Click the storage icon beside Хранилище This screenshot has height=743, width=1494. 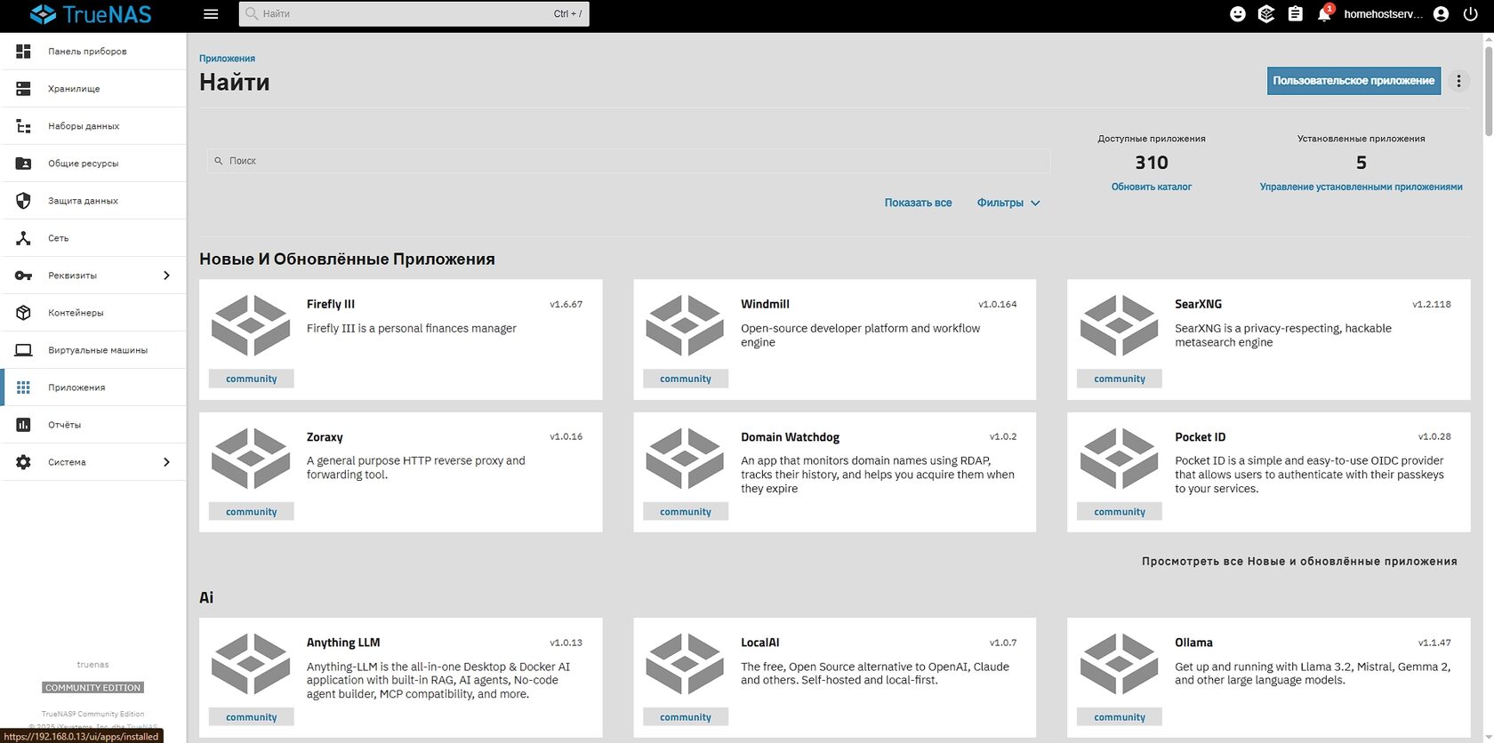pos(24,89)
